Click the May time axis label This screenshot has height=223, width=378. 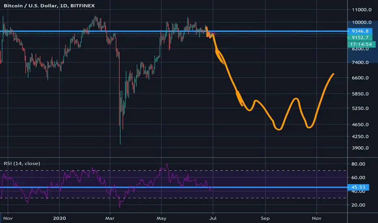click(x=161, y=218)
